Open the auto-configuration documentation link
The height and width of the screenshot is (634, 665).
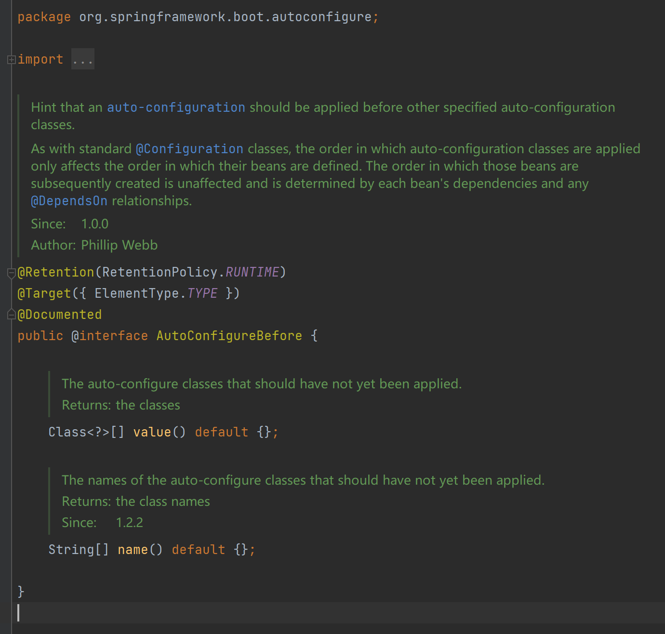point(176,107)
